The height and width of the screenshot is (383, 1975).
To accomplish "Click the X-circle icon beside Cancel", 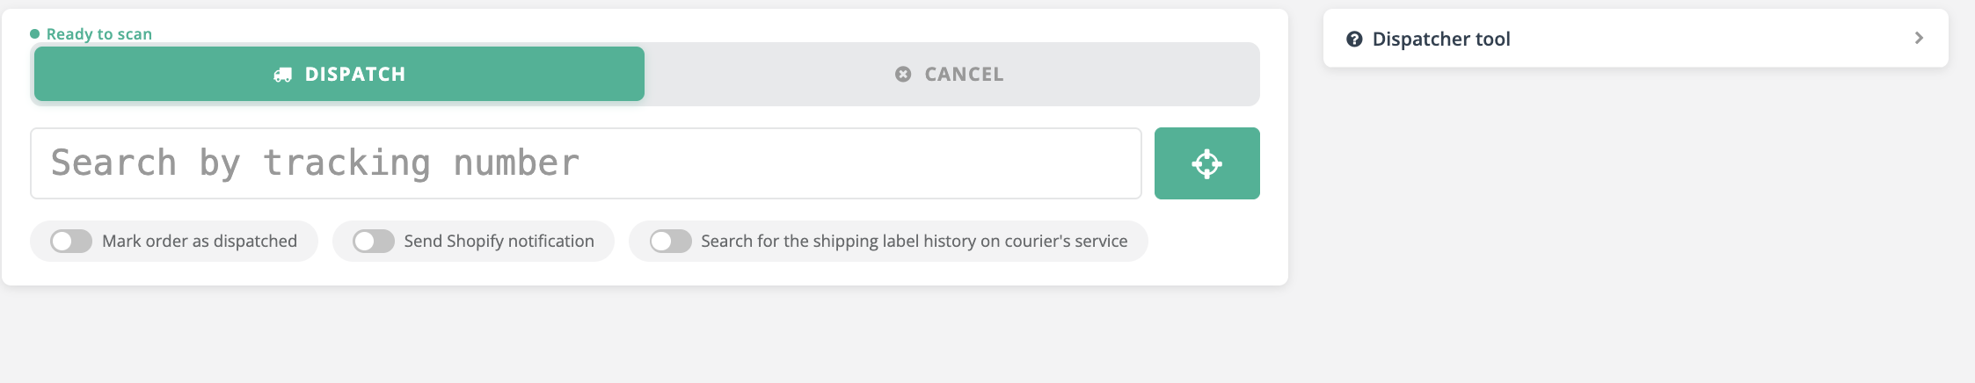I will click(x=903, y=75).
